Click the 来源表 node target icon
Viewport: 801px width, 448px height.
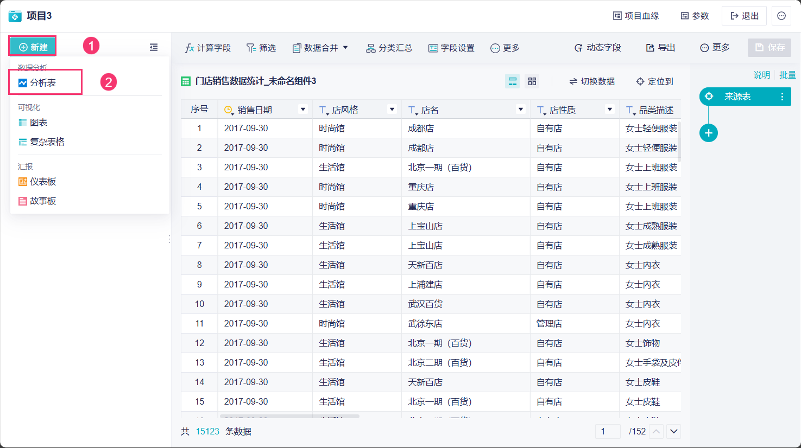tap(709, 97)
